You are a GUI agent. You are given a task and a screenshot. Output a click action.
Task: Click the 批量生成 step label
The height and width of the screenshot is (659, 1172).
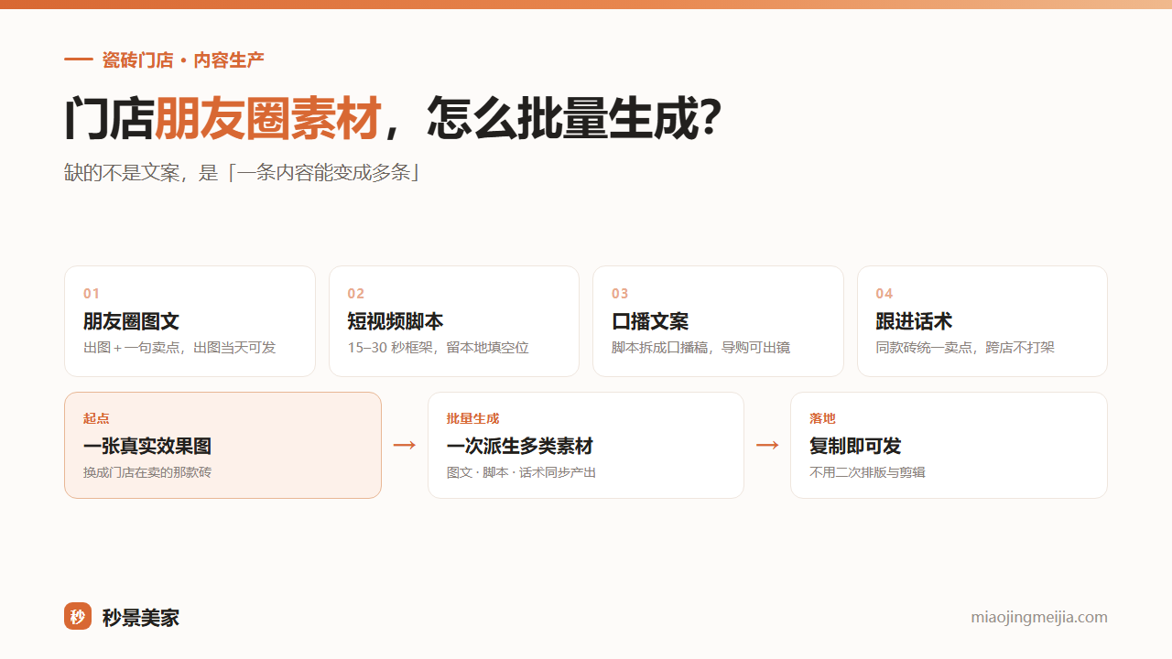coord(472,418)
